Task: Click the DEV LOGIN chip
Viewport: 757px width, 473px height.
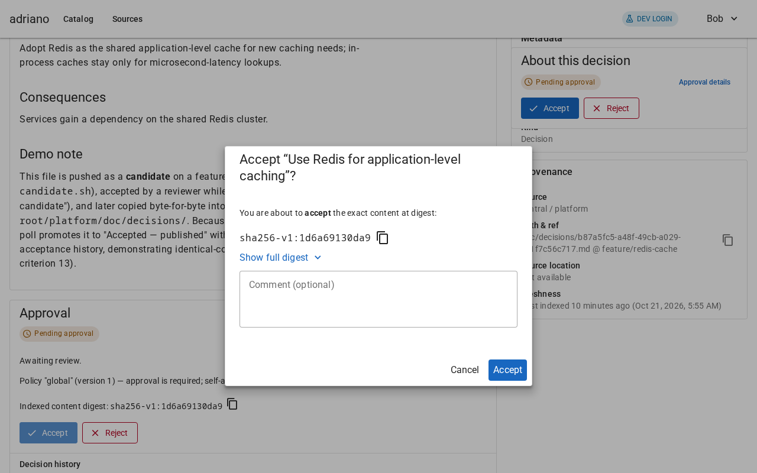Action: tap(650, 19)
